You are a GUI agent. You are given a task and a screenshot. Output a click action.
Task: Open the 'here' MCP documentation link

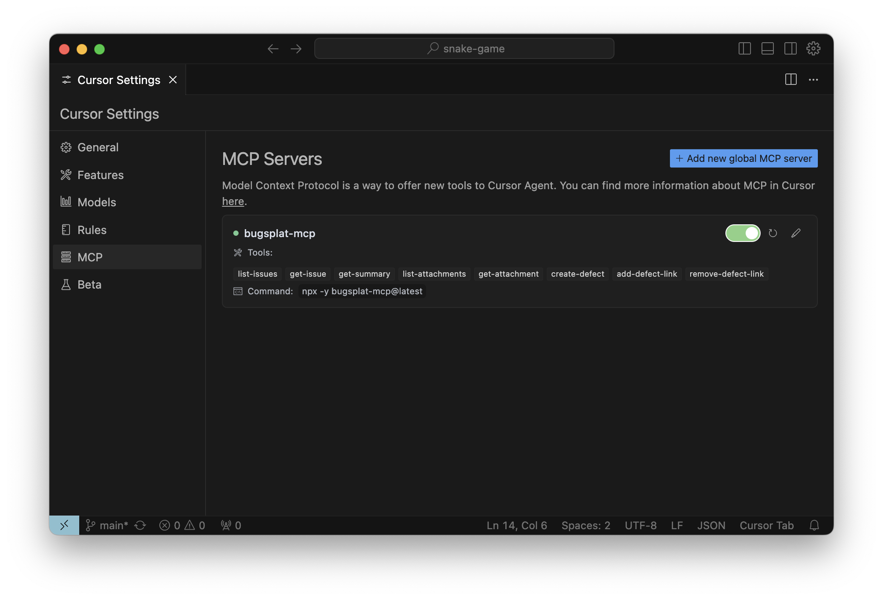[233, 201]
